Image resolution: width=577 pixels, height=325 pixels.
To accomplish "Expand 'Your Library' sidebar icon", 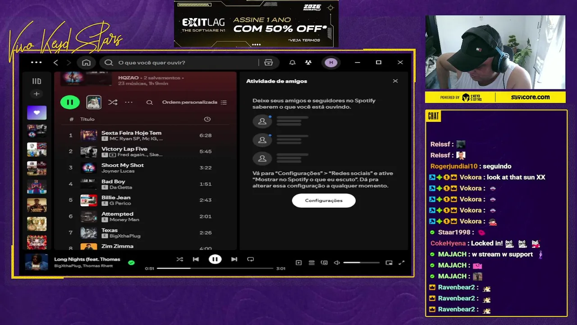I will click(37, 81).
